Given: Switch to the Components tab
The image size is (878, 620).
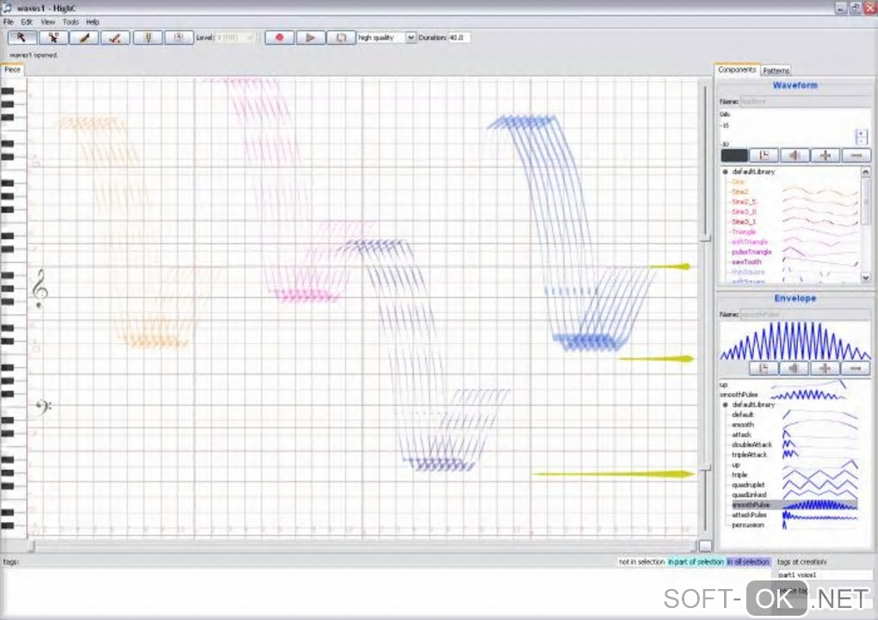Looking at the screenshot, I should click(737, 70).
